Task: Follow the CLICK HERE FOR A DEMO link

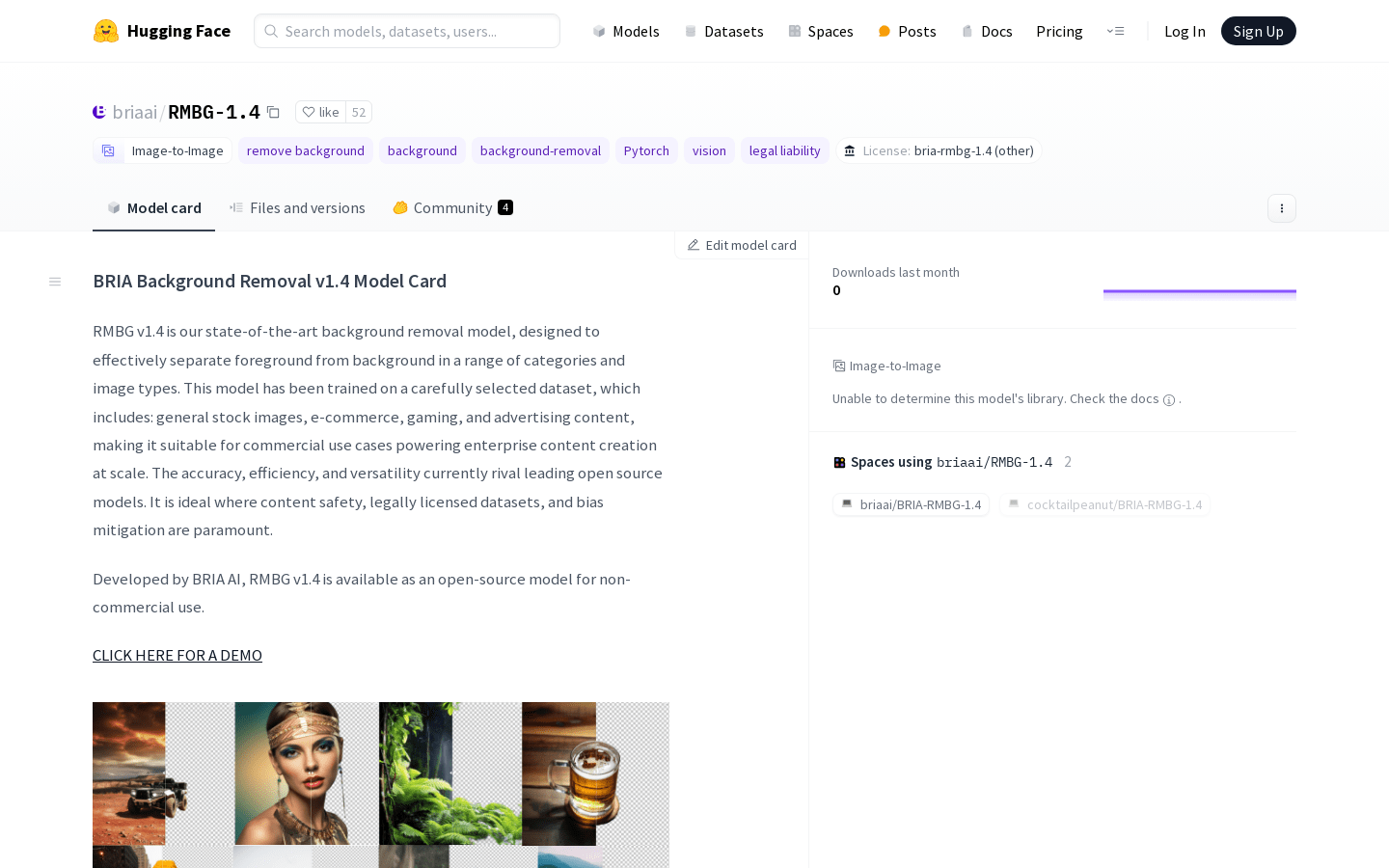Action: (x=177, y=655)
